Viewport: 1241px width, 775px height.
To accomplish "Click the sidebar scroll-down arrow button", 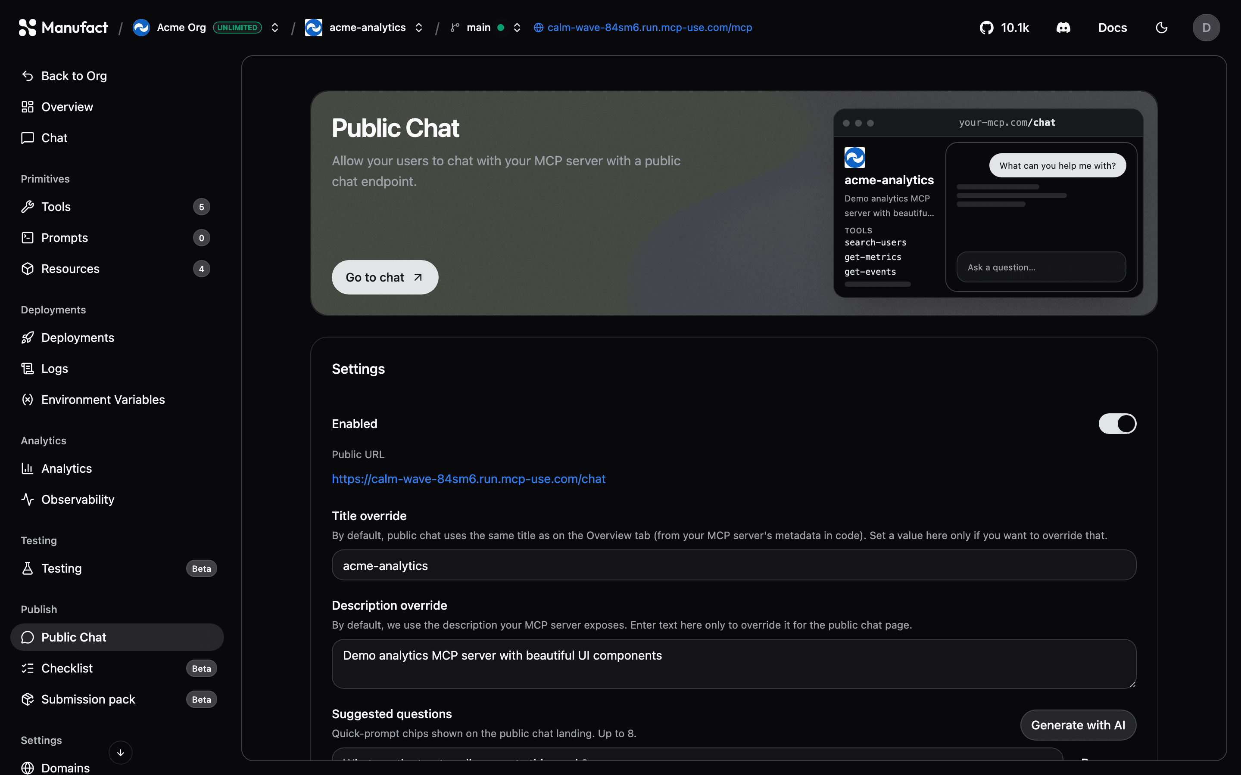I will [x=121, y=753].
